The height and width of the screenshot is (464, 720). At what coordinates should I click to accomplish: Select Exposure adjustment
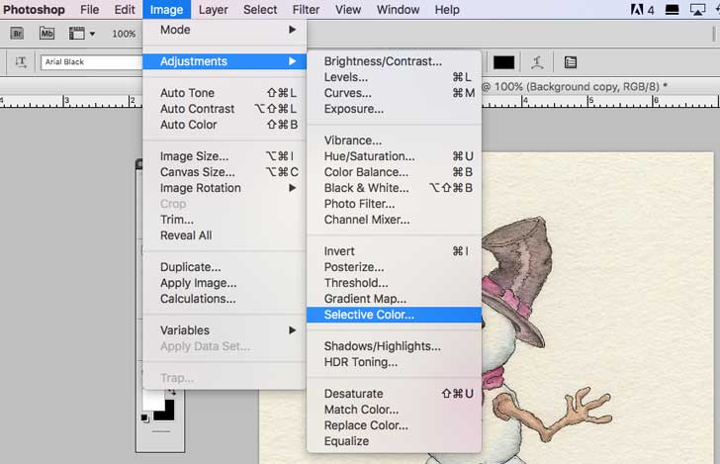tap(394, 109)
